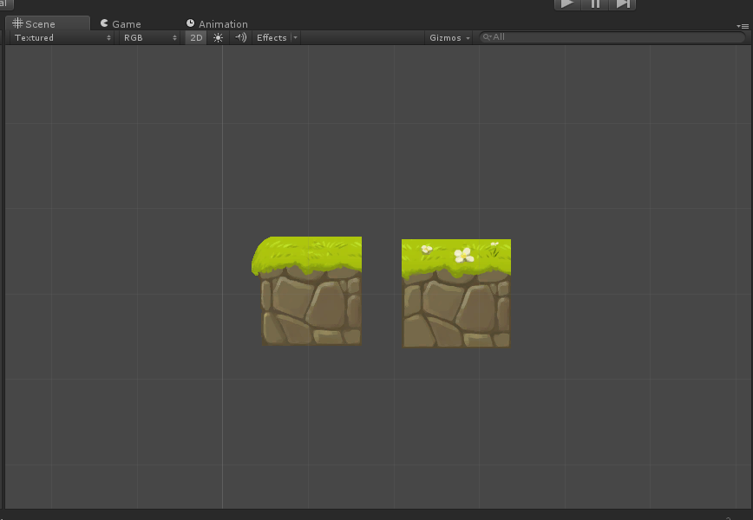
Task: Step one frame using the step button
Action: coord(623,4)
